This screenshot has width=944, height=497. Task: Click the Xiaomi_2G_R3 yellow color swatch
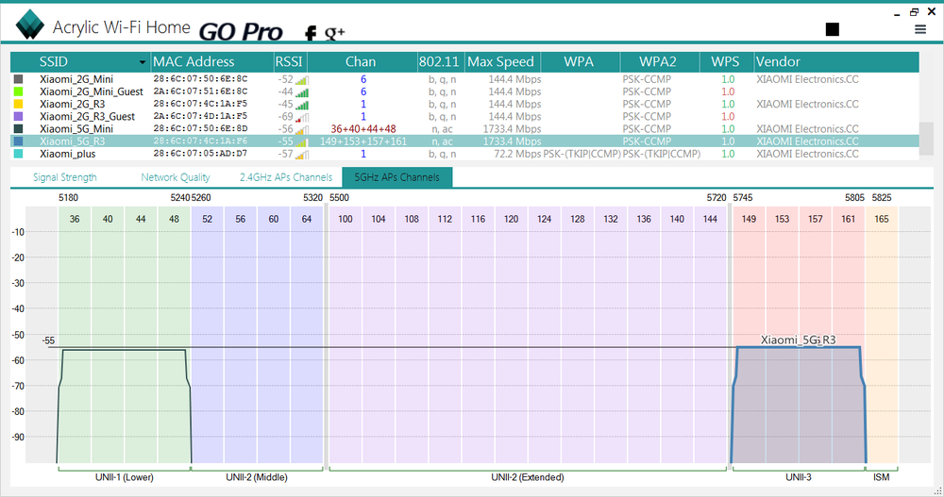pos(18,105)
